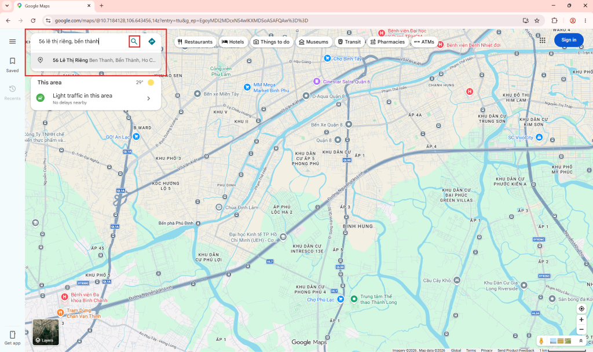Open a new browser tab
This screenshot has width=593, height=352.
point(101,6)
